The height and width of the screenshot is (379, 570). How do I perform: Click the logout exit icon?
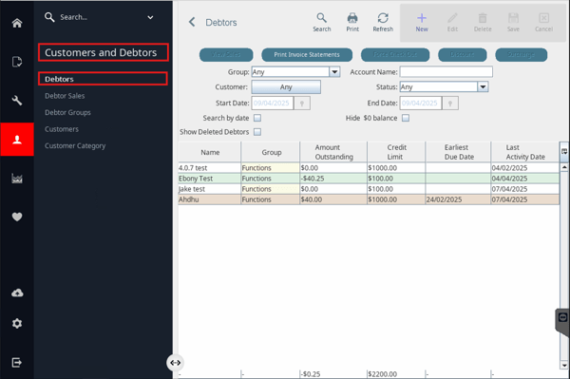pyautogui.click(x=17, y=362)
